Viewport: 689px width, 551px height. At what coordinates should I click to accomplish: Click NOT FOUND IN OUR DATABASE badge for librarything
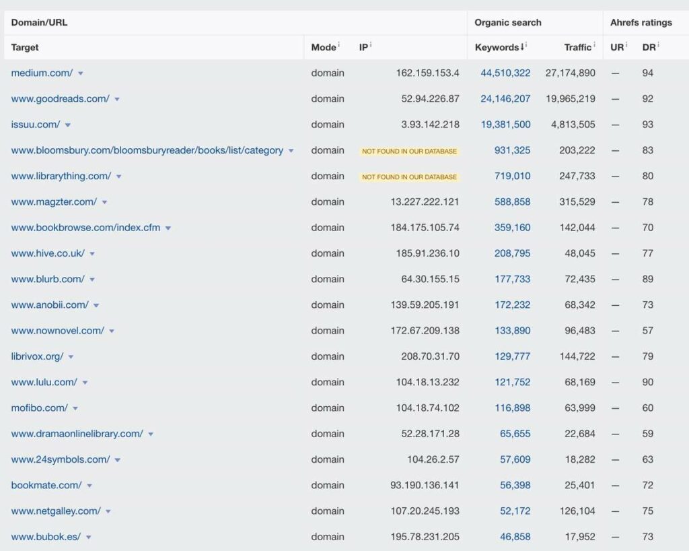point(409,177)
